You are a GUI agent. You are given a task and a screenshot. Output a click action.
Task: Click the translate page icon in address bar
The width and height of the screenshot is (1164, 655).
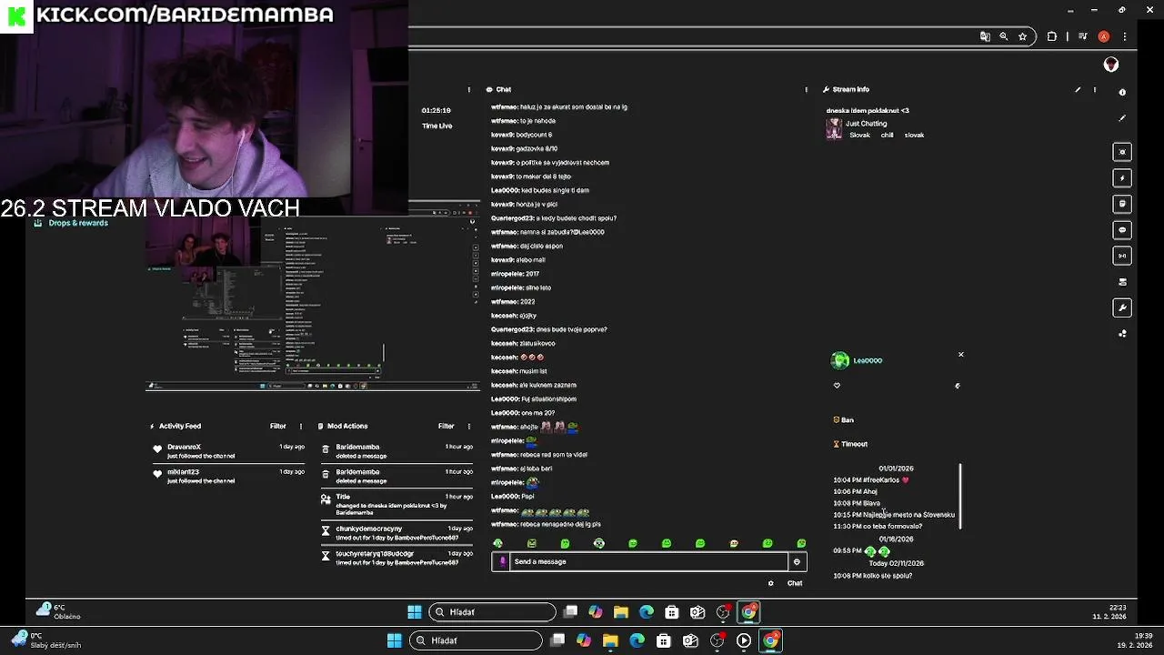click(x=985, y=36)
